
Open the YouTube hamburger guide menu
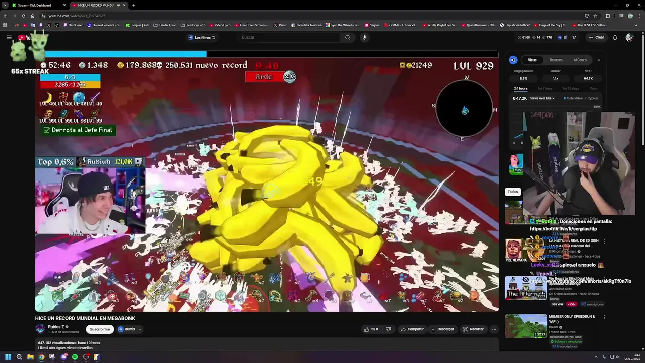point(9,37)
